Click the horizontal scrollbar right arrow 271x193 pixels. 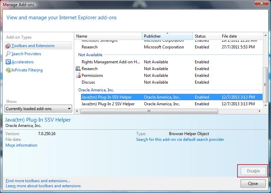259,111
